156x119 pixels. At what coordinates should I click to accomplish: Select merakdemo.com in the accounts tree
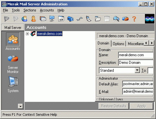(50, 34)
